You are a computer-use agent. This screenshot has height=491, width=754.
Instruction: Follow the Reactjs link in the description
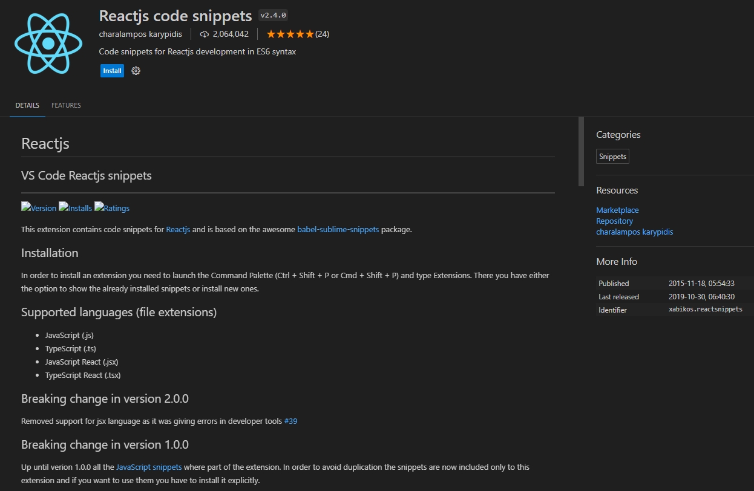178,229
